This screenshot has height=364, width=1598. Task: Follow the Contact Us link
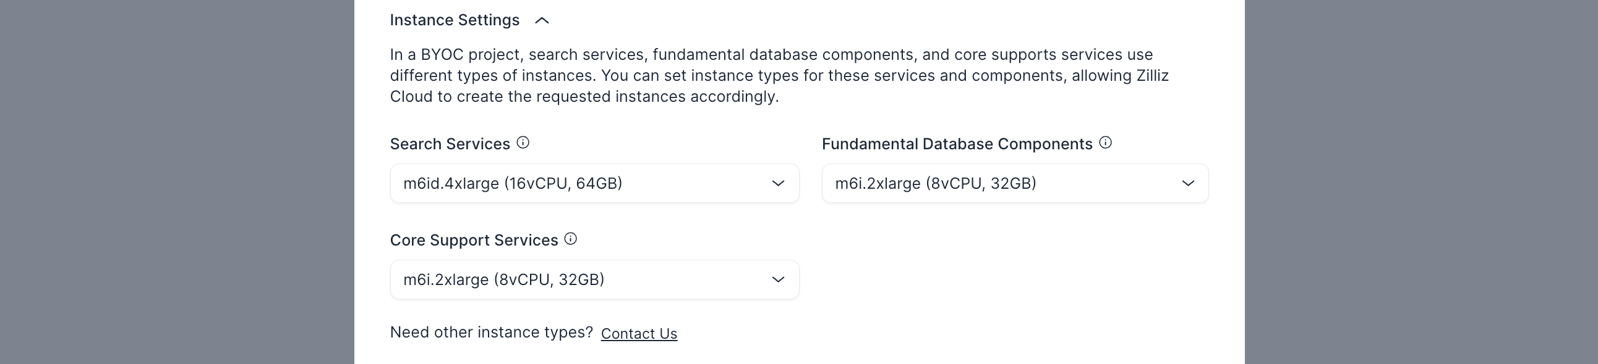click(639, 334)
